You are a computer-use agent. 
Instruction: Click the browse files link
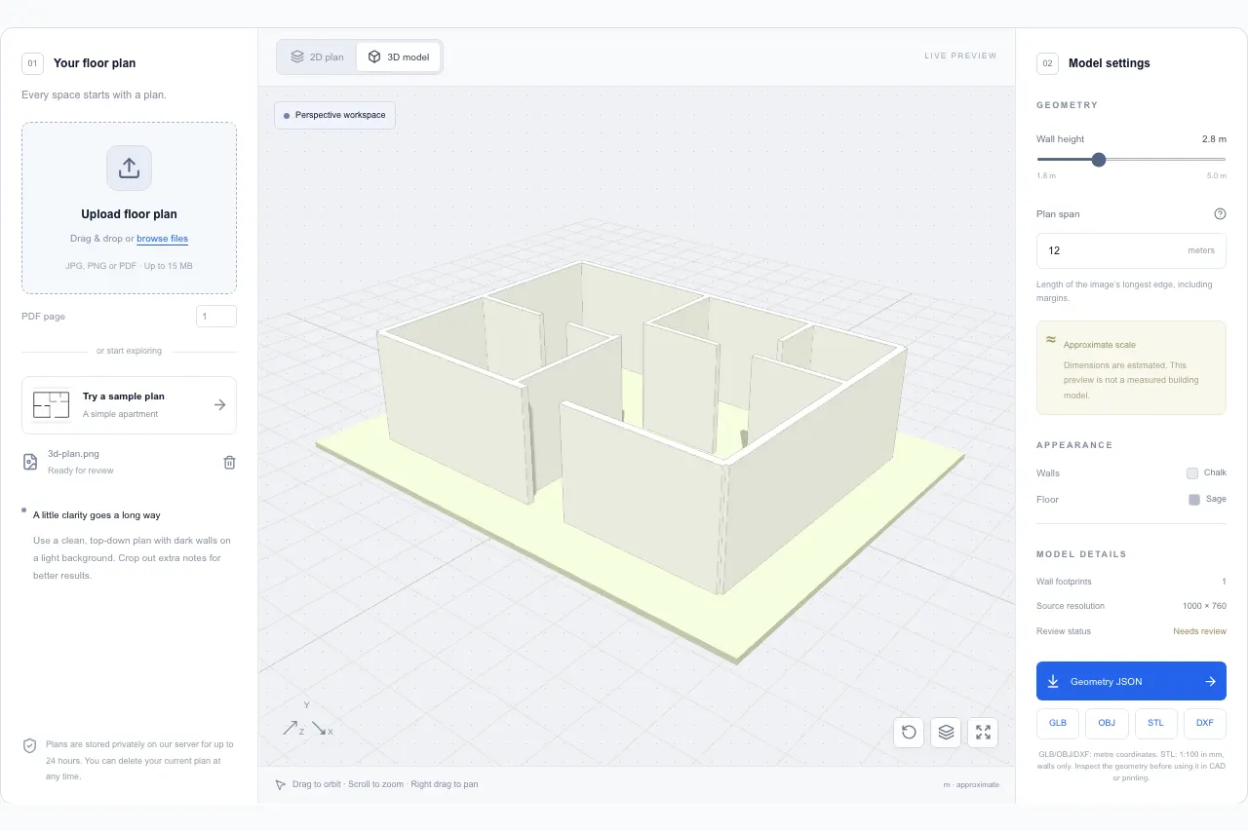point(162,239)
